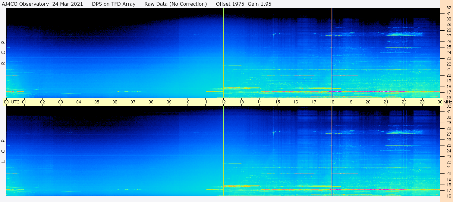
Task: Click the 00 hour label beside UTC
Action: coord(6,102)
